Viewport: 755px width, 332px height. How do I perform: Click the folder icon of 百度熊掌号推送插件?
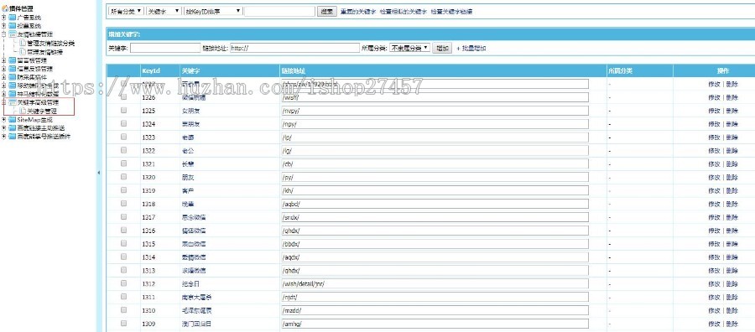pyautogui.click(x=12, y=136)
